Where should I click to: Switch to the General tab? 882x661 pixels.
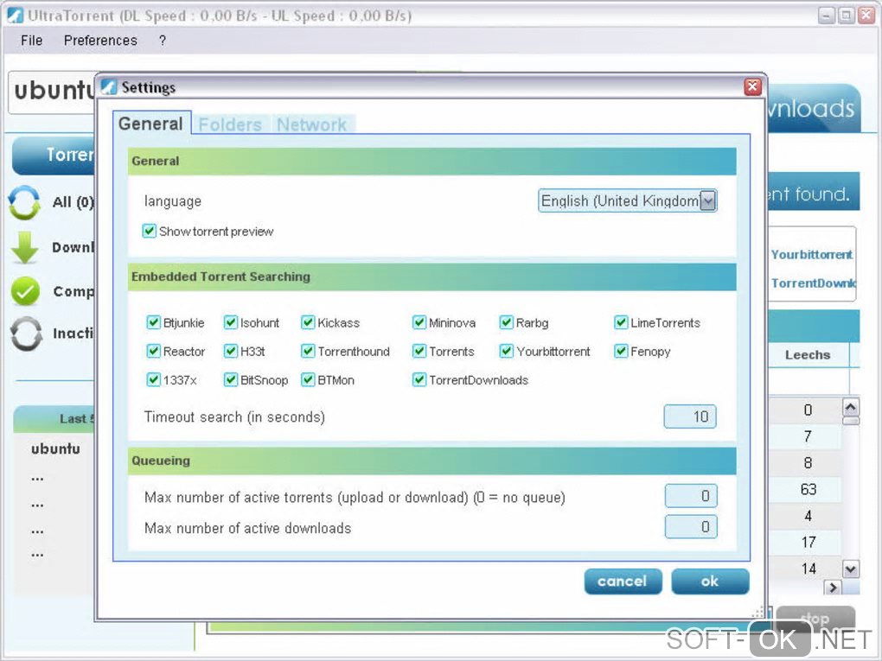pyautogui.click(x=150, y=124)
